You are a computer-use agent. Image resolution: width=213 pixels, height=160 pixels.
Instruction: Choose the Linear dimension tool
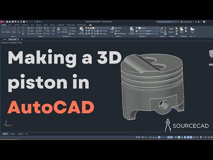point(72,28)
